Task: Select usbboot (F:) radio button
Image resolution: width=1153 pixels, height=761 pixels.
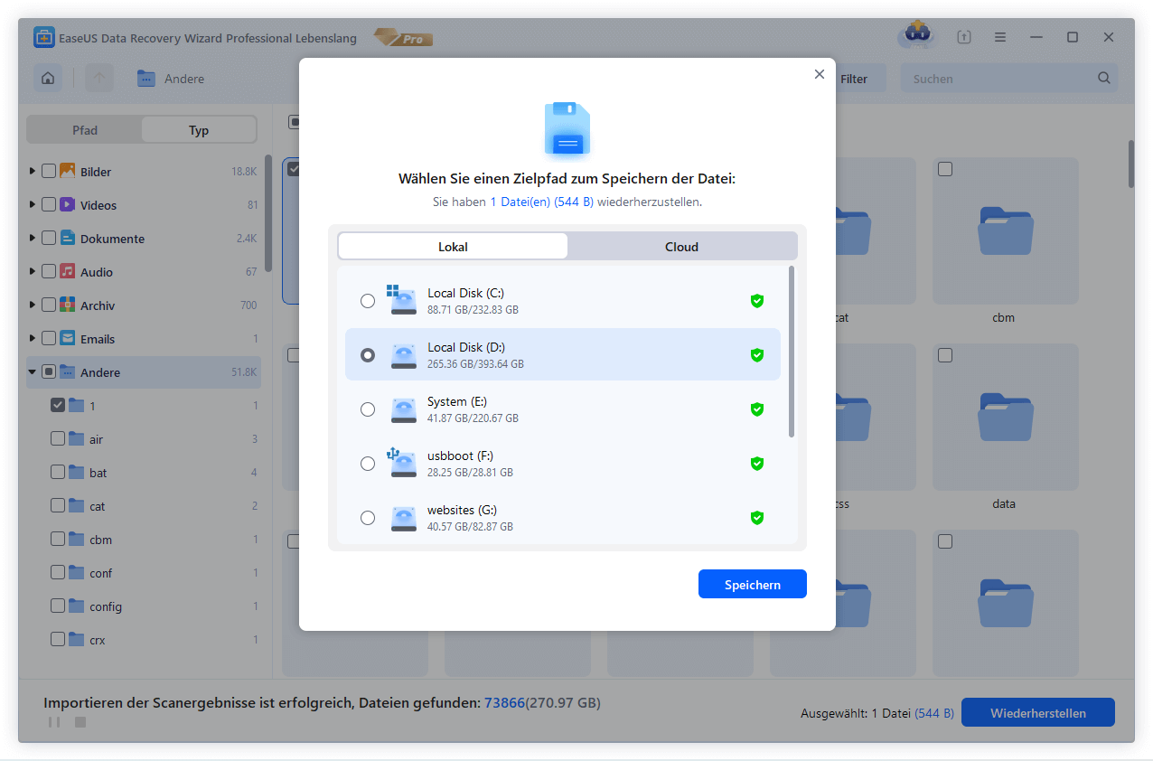Action: point(368,464)
